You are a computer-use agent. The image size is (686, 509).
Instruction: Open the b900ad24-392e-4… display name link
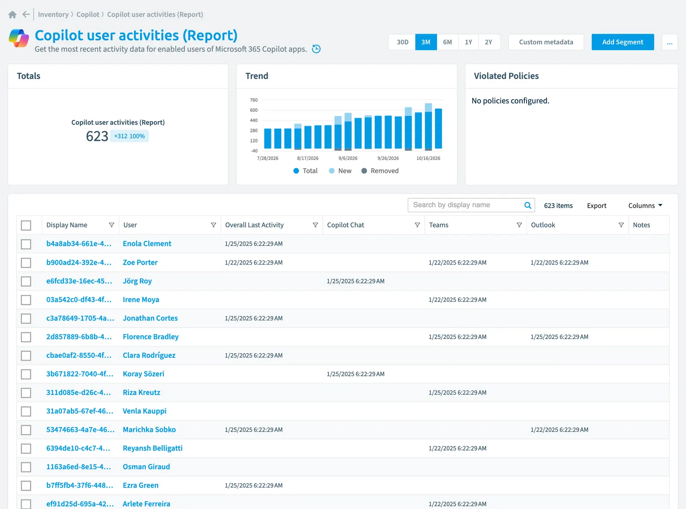click(x=79, y=262)
